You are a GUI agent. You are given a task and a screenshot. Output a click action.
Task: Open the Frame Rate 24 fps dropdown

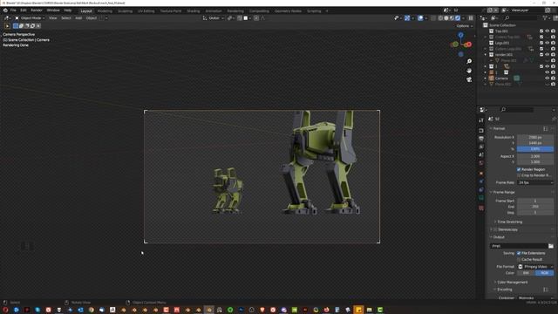(535, 182)
